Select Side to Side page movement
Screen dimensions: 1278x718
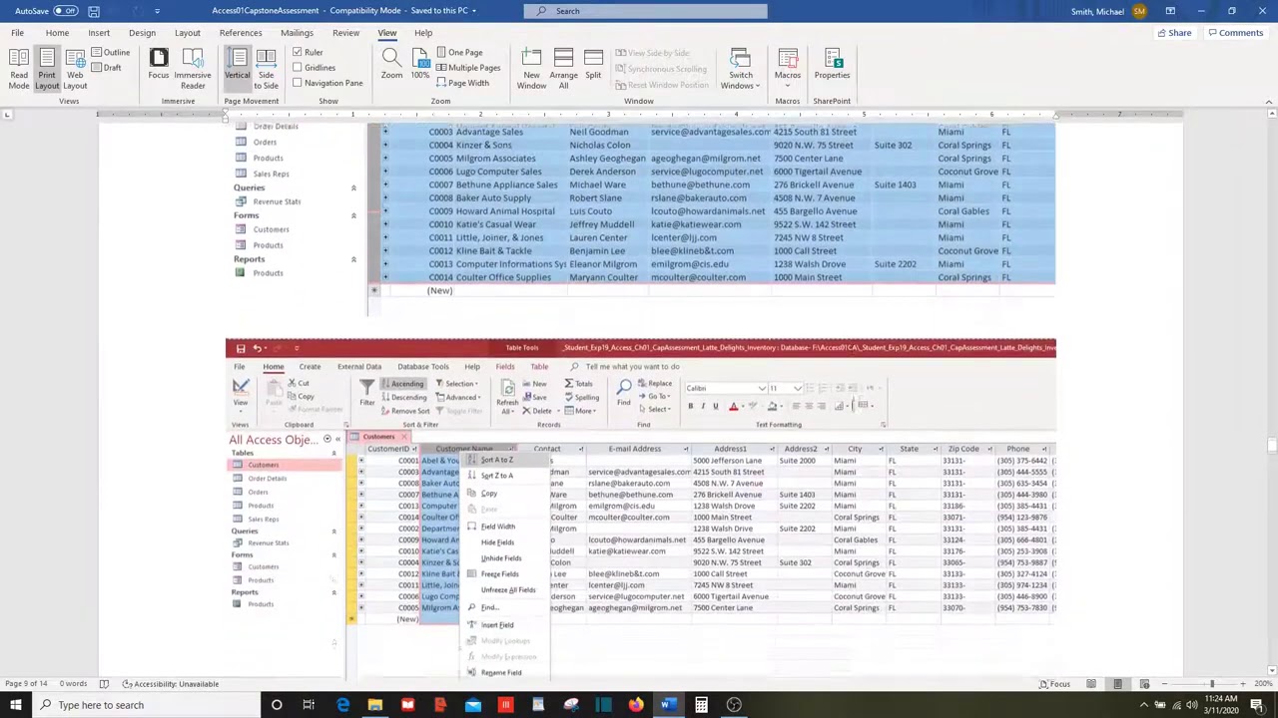pyautogui.click(x=266, y=68)
